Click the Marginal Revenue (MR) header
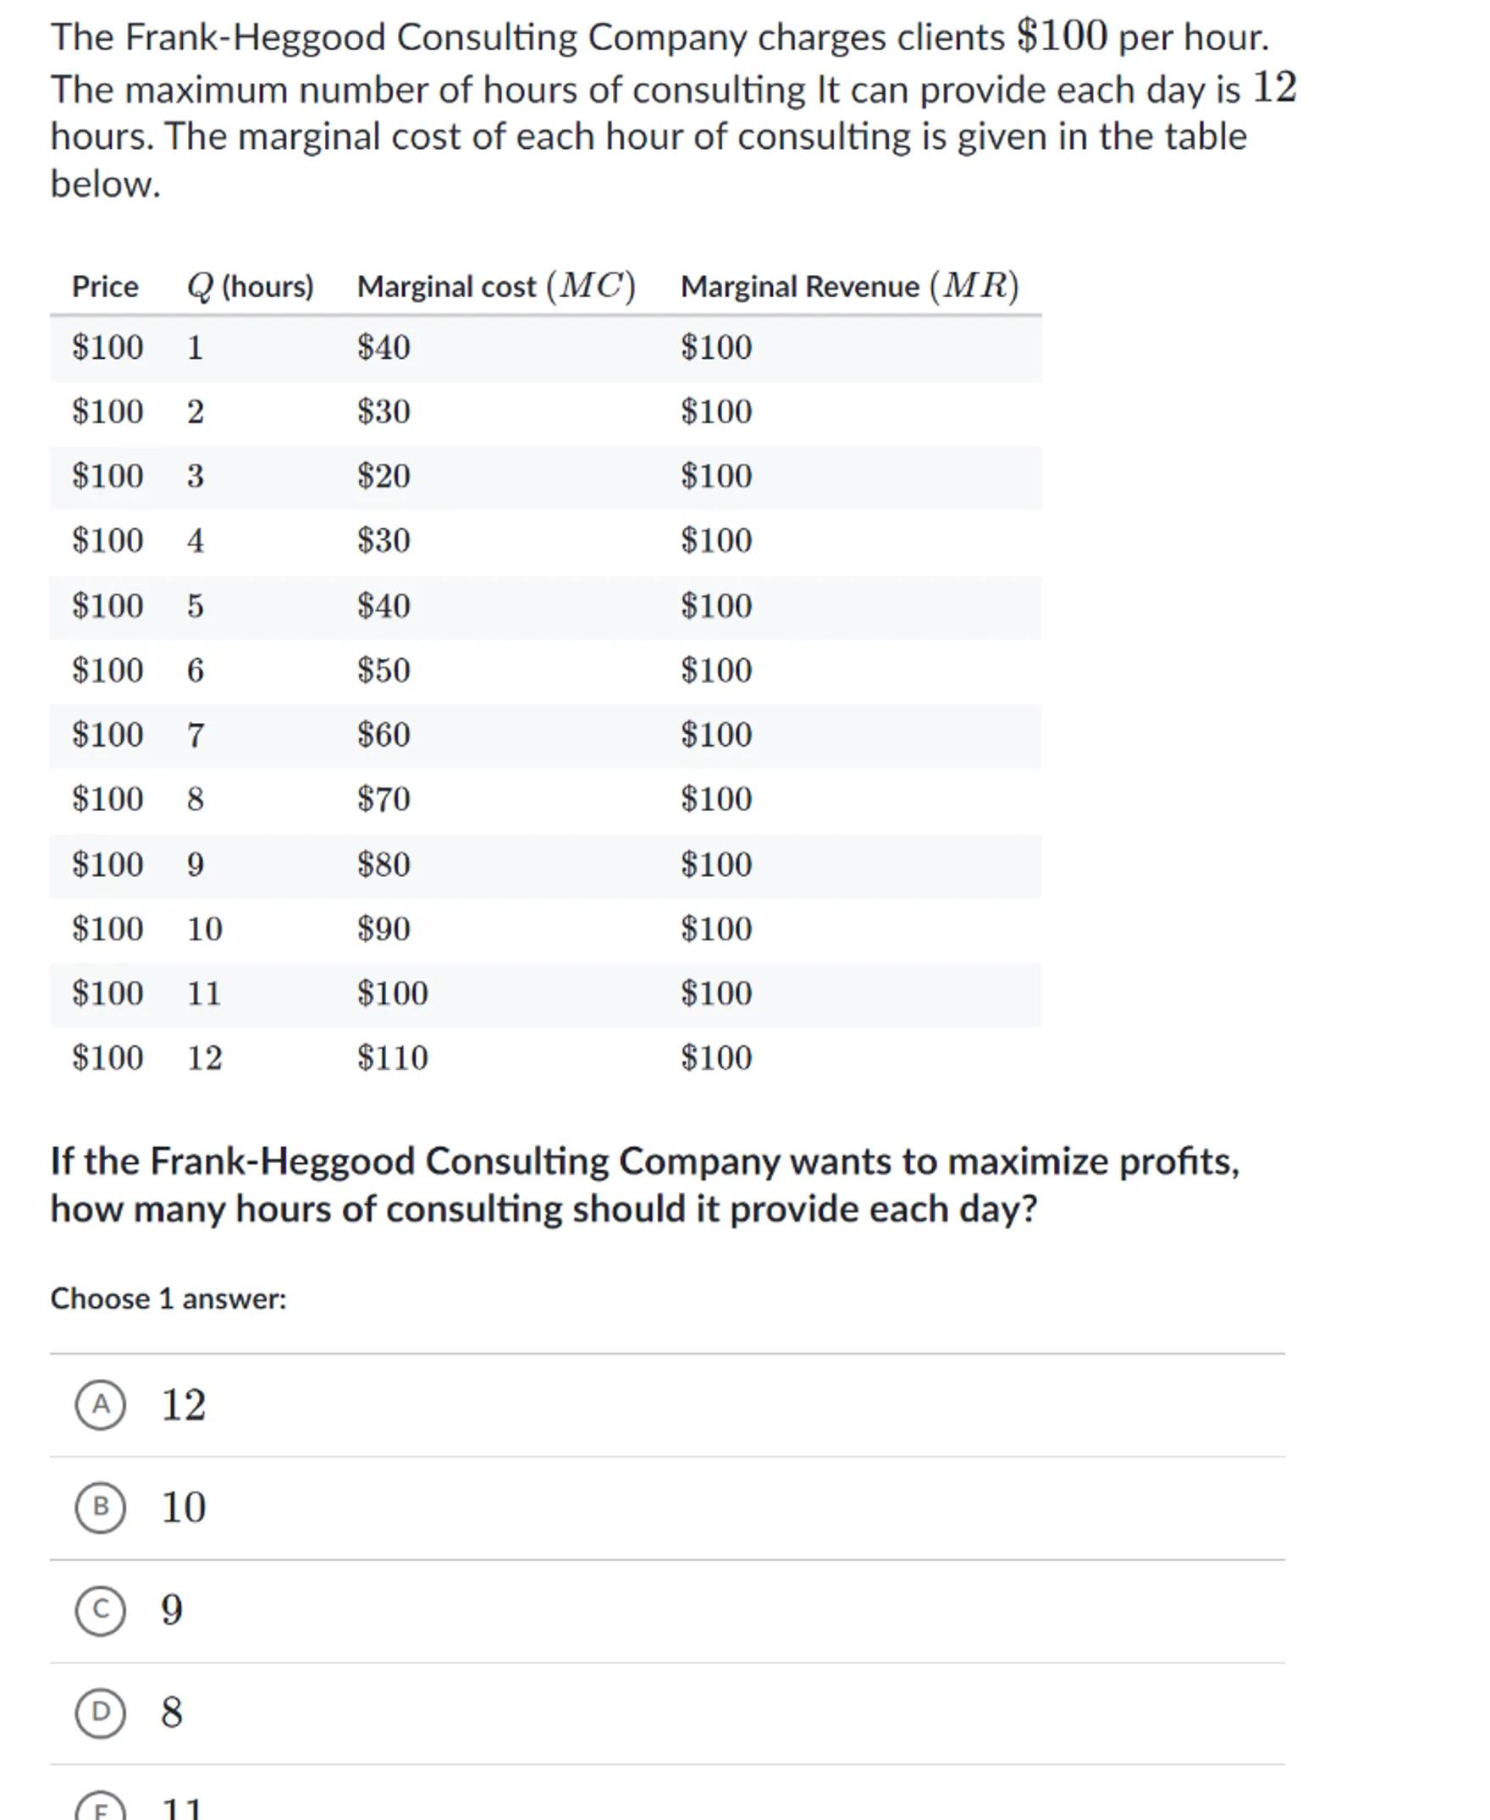The height and width of the screenshot is (1820, 1490). click(x=849, y=287)
